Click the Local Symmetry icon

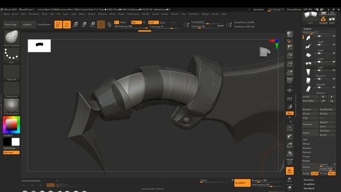290,99
